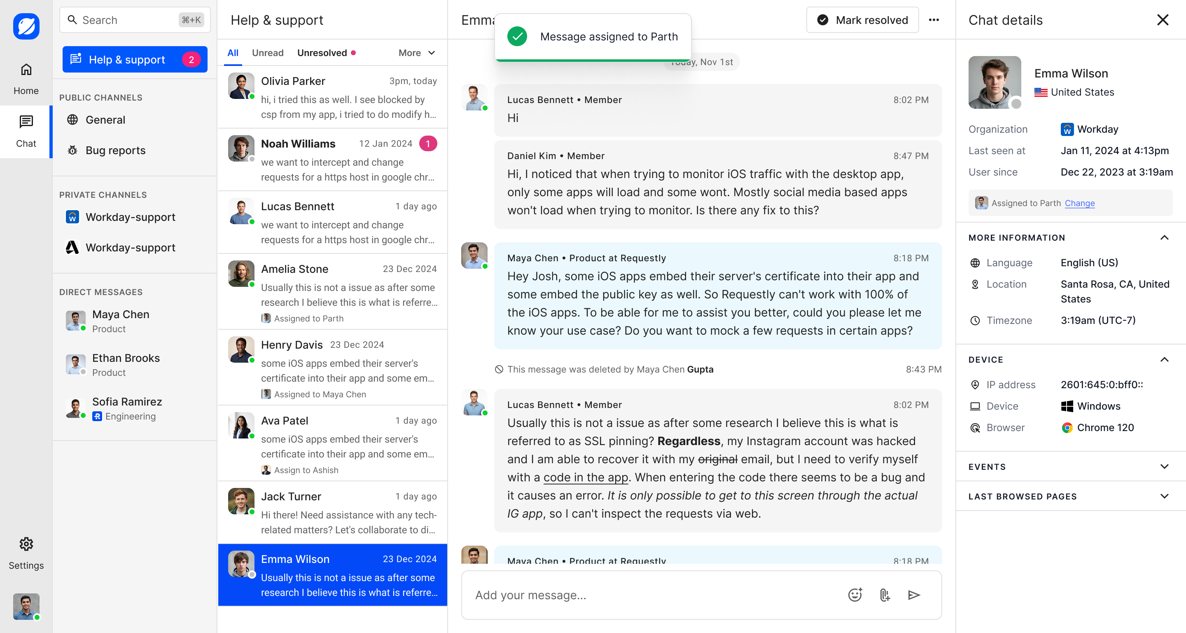Click the IP address icon
The width and height of the screenshot is (1186, 633).
click(975, 384)
